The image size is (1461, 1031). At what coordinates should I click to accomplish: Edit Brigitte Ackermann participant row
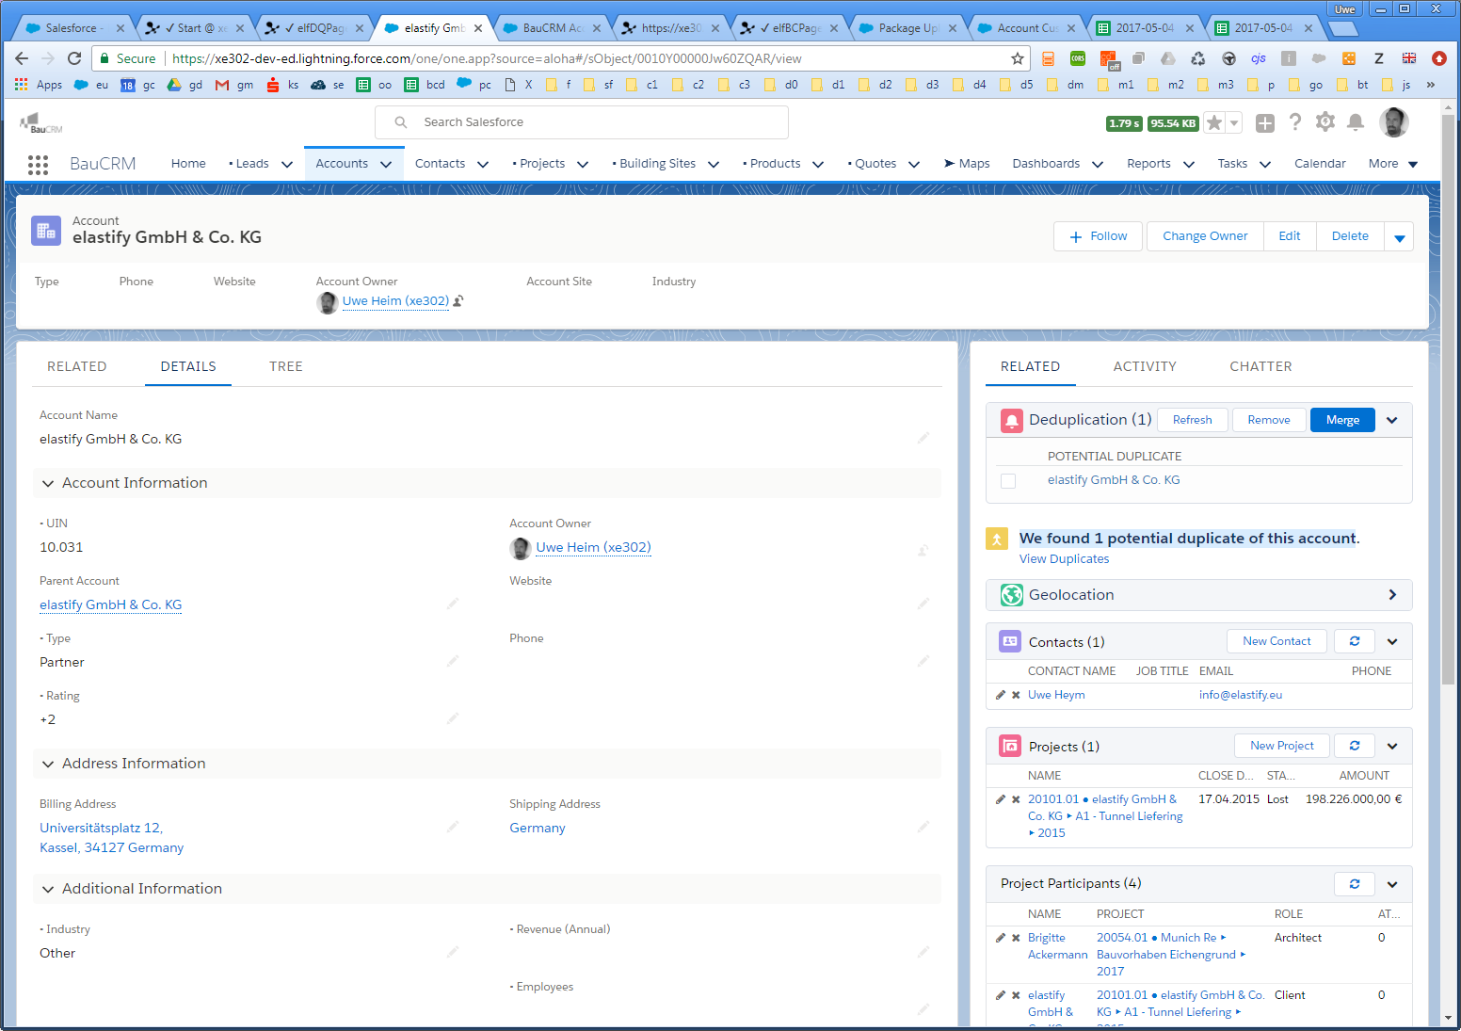pyautogui.click(x=1001, y=938)
